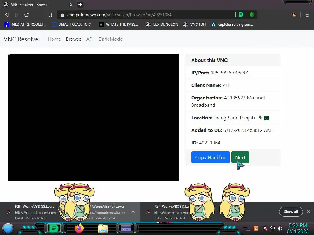The width and height of the screenshot is (314, 235).
Task: Reload the page with the refresh icon
Action: click(26, 15)
